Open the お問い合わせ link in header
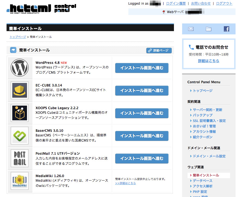 (201, 3)
